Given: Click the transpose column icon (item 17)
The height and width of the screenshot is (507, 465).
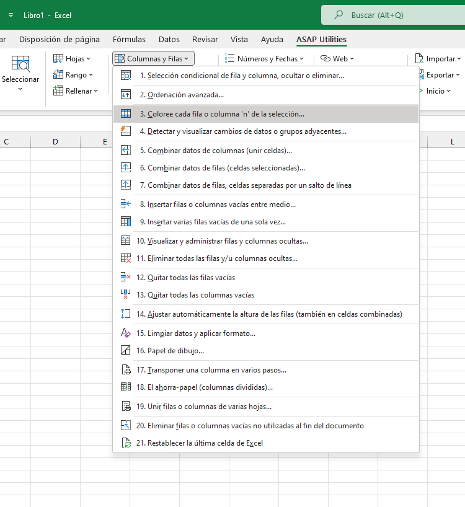Looking at the screenshot, I should pyautogui.click(x=125, y=369).
